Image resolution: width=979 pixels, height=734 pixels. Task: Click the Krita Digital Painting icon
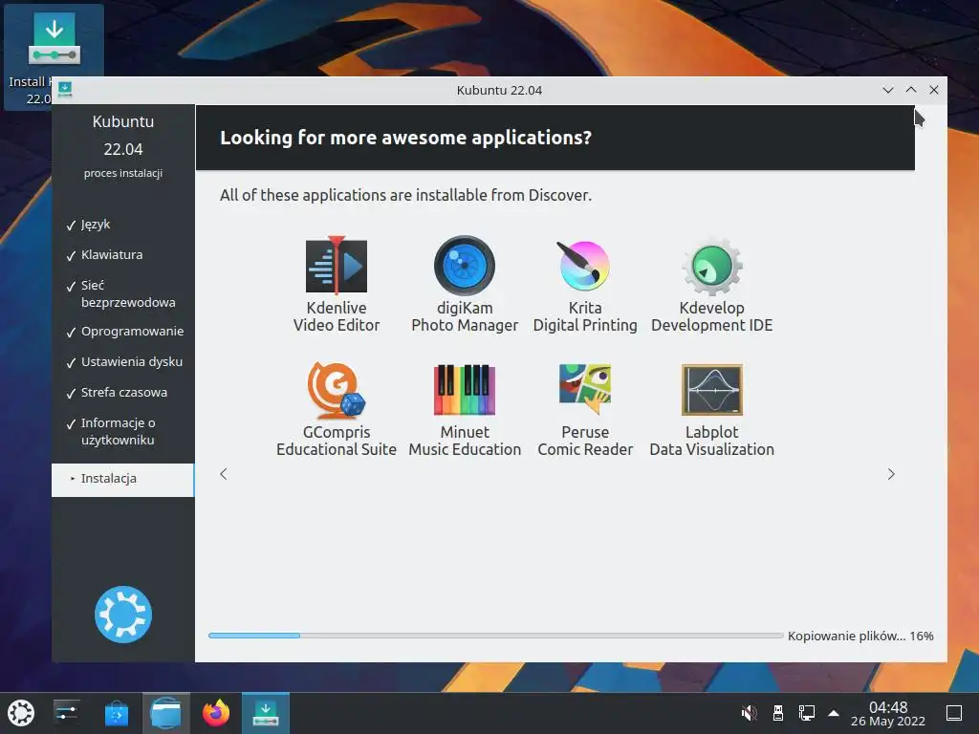click(x=584, y=266)
